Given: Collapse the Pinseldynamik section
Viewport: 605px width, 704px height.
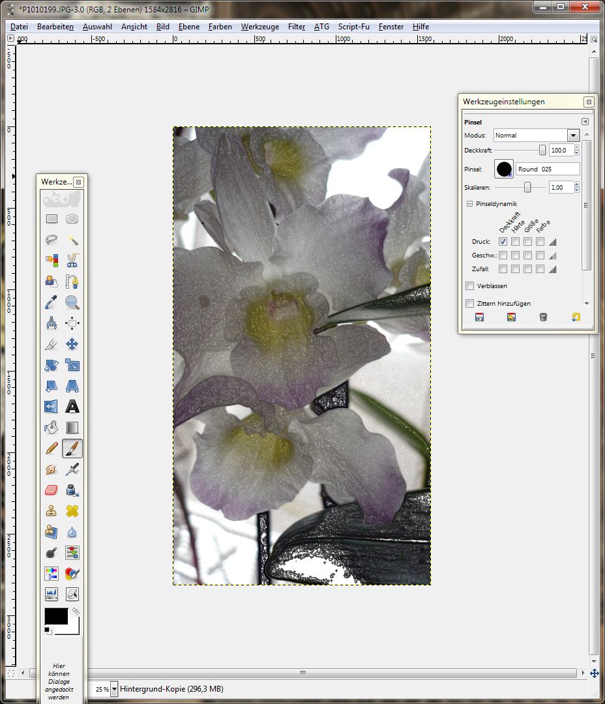Looking at the screenshot, I should click(469, 204).
